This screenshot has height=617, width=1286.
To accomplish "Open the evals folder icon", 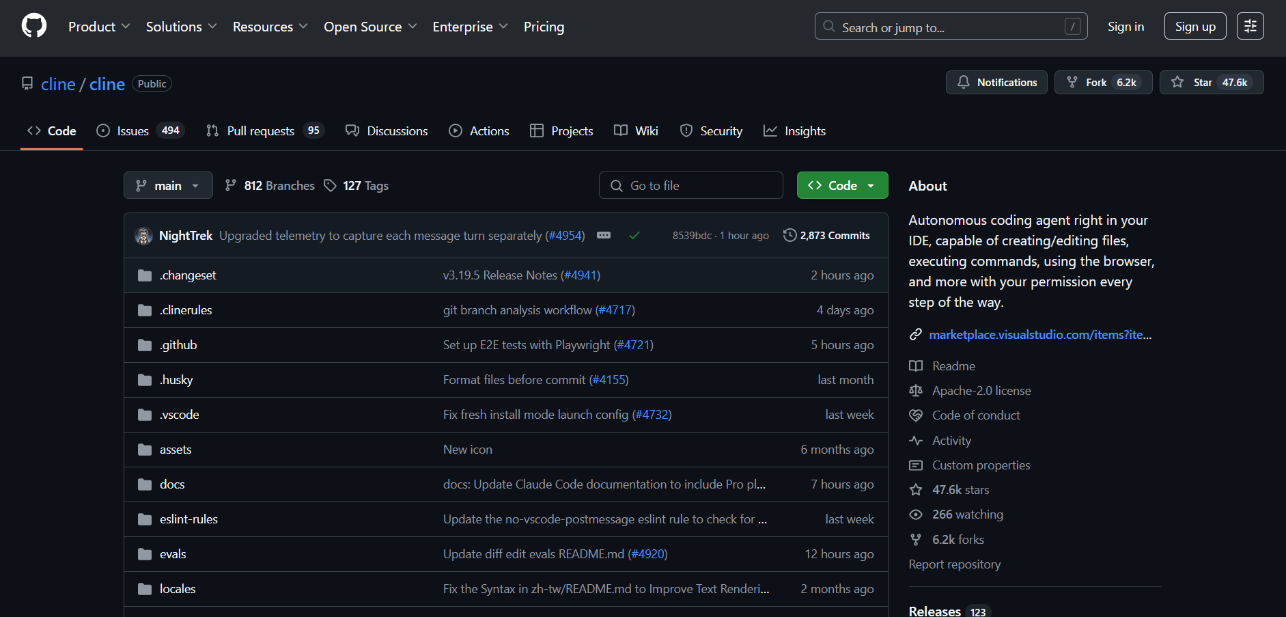I will [145, 554].
